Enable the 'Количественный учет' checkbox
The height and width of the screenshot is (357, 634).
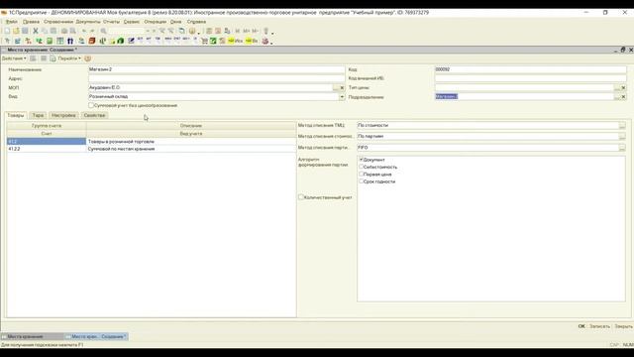301,197
